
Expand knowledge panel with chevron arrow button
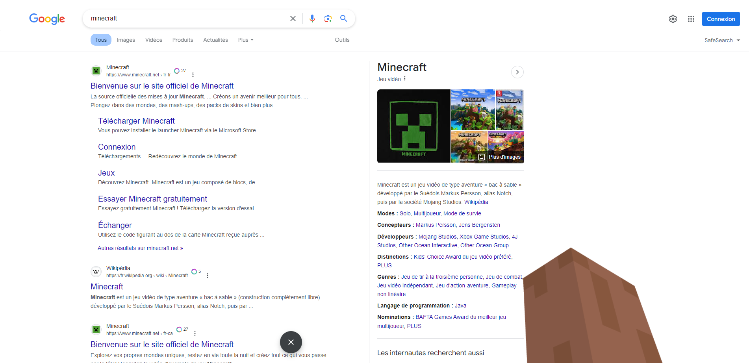coord(517,72)
